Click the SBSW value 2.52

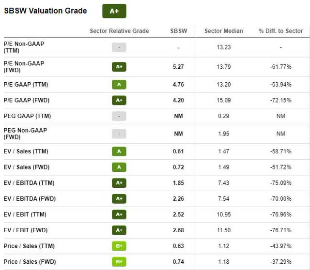point(178,214)
